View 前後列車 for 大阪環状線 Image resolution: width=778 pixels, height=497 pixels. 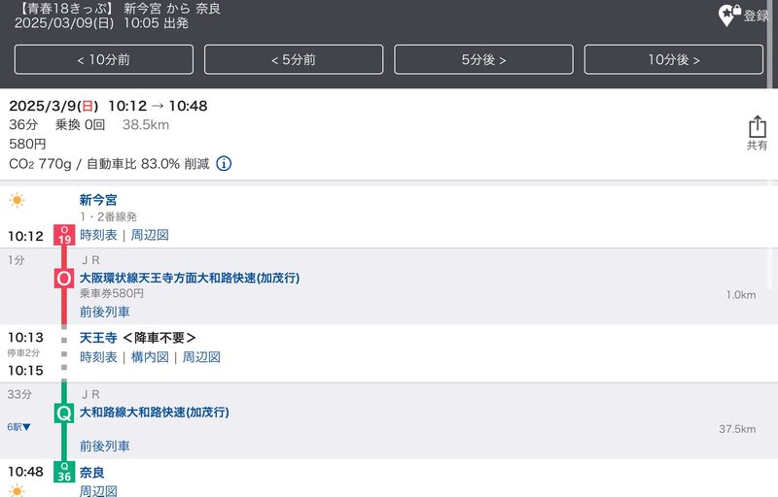(104, 312)
